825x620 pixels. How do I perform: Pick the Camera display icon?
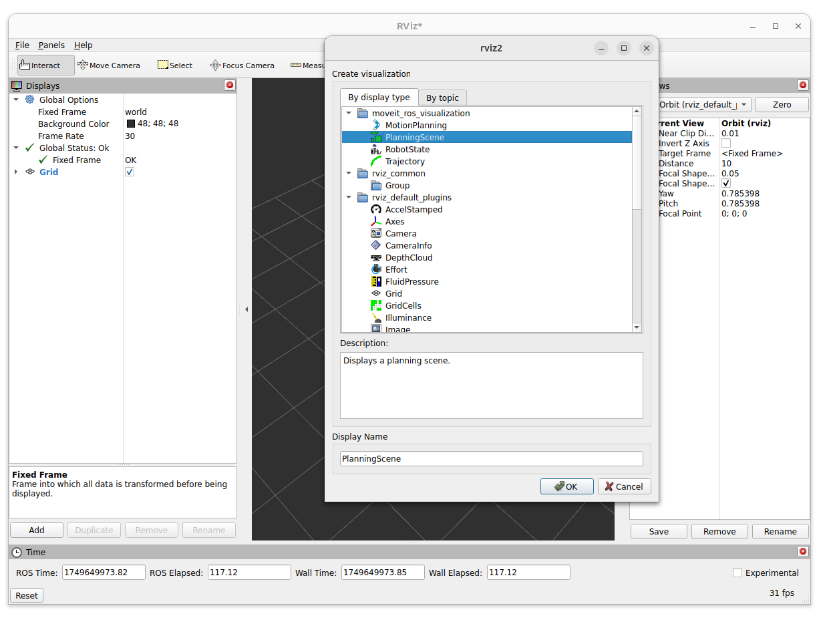click(376, 234)
